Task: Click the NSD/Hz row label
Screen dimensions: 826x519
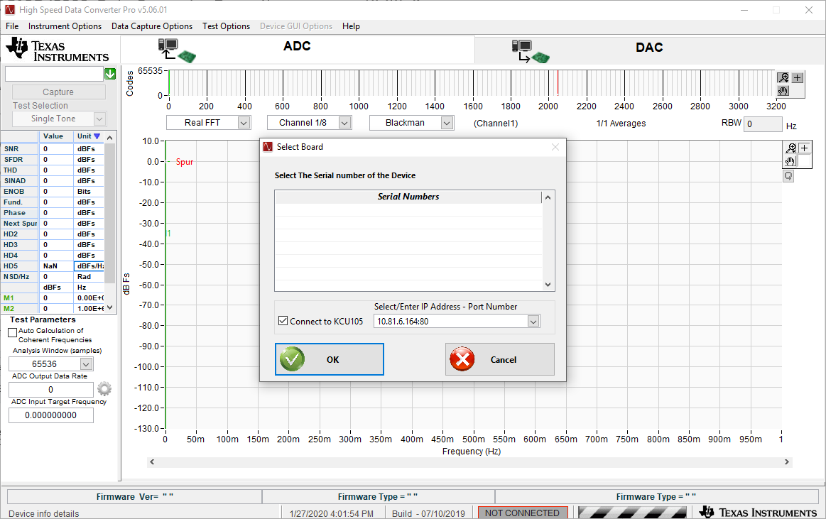Action: [19, 277]
